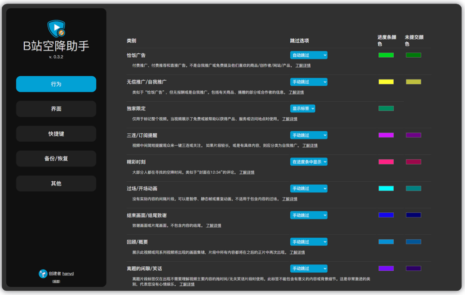The width and height of the screenshot is (465, 295).
Task: Pick progress bar color for 恰饭广告
Action: 386,55
